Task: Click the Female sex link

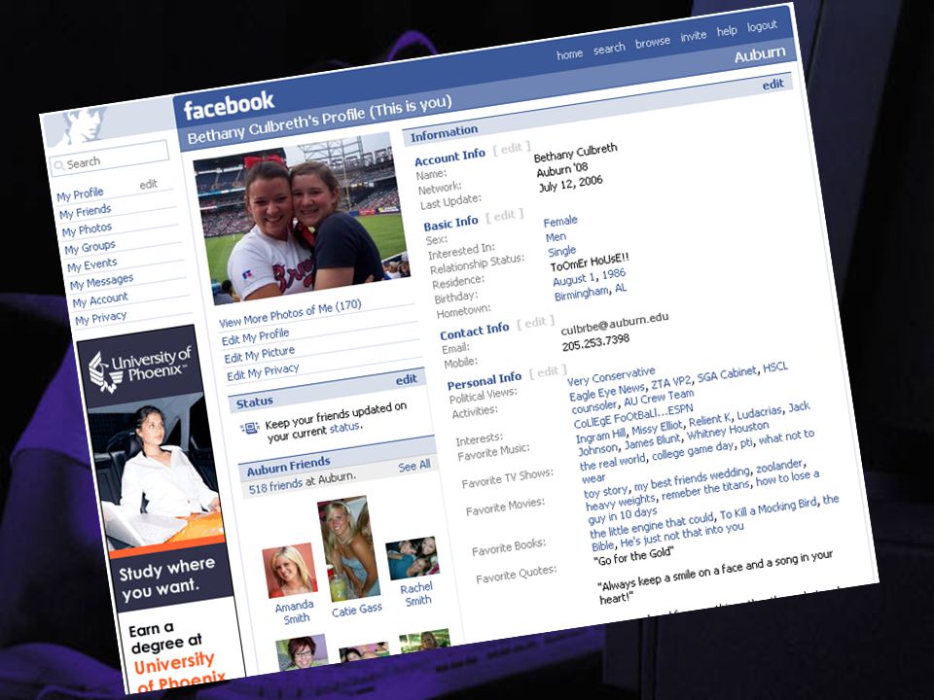Action: (560, 221)
